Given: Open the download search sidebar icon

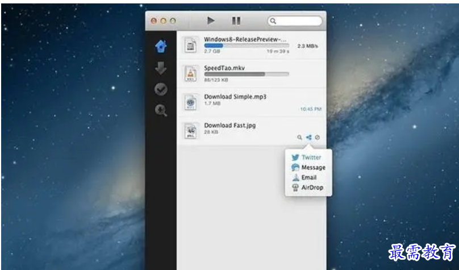Looking at the screenshot, I should pos(161,111).
